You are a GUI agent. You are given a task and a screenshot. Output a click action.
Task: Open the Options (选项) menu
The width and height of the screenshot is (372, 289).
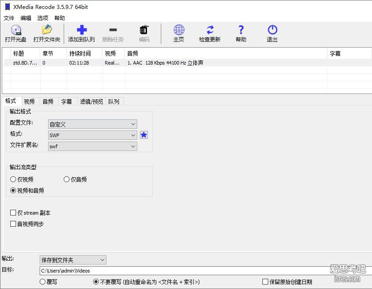click(43, 18)
